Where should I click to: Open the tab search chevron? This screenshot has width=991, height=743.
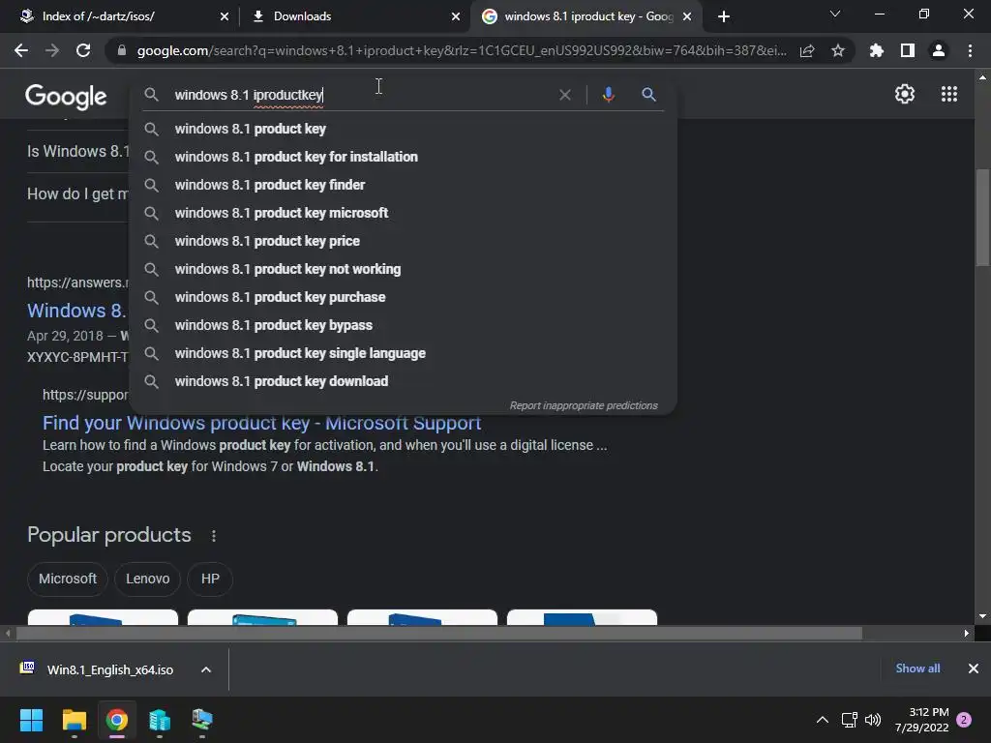pyautogui.click(x=835, y=14)
